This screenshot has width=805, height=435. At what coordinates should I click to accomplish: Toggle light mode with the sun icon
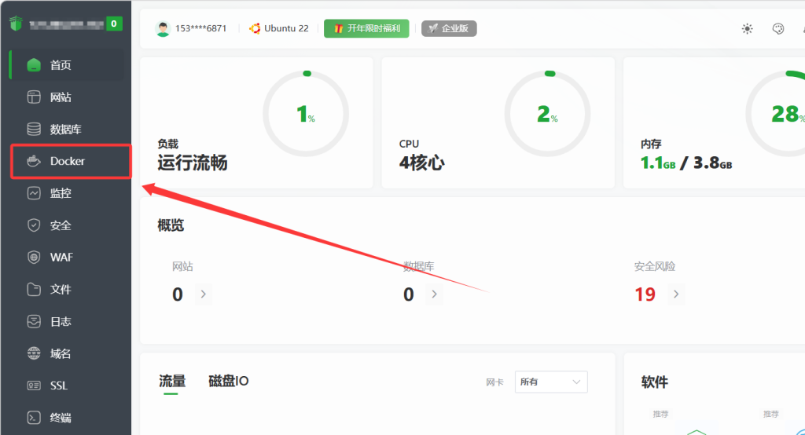[x=747, y=29]
